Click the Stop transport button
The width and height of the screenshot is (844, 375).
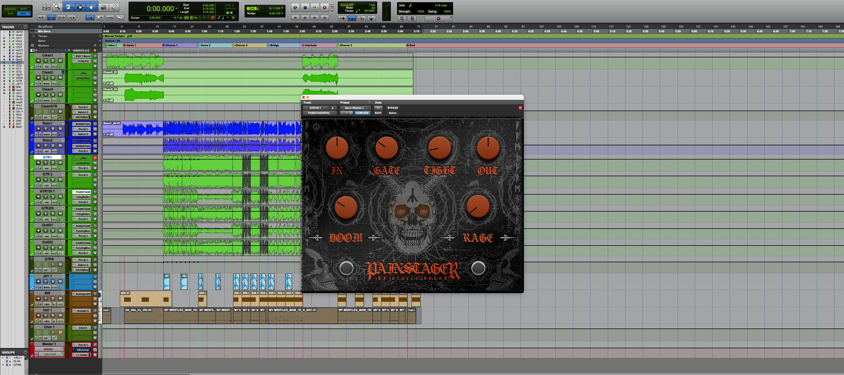click(305, 8)
